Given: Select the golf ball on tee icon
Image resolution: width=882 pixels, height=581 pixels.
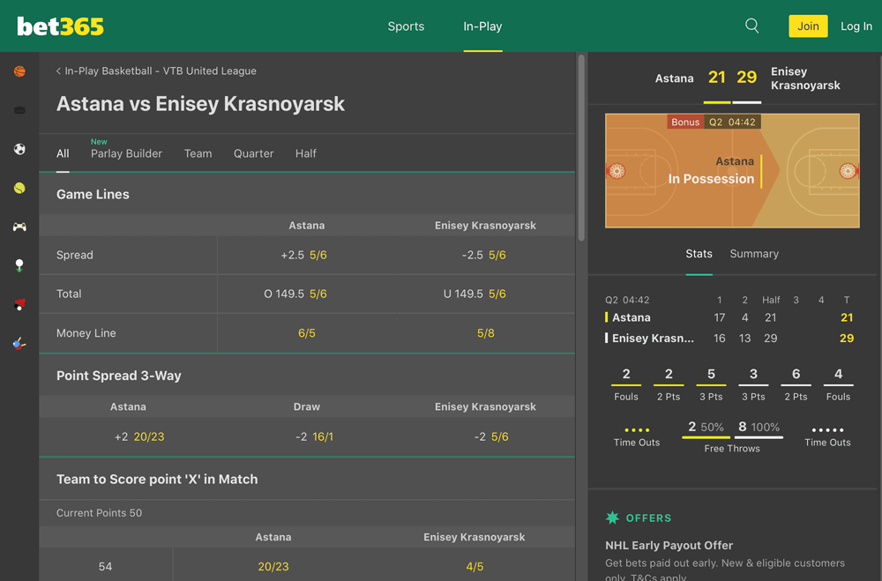Looking at the screenshot, I should [x=19, y=265].
